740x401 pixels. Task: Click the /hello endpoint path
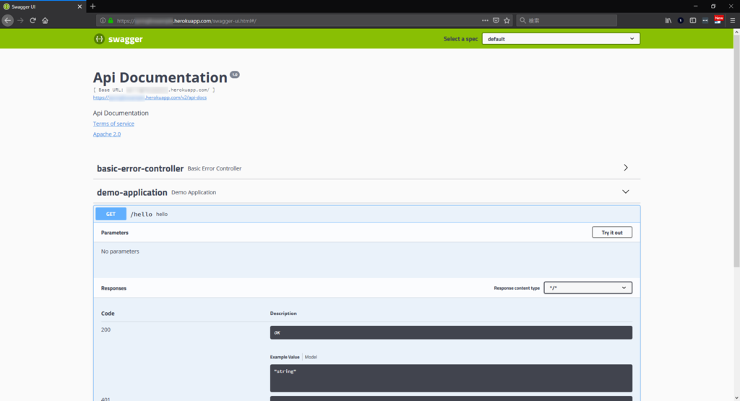click(x=141, y=214)
